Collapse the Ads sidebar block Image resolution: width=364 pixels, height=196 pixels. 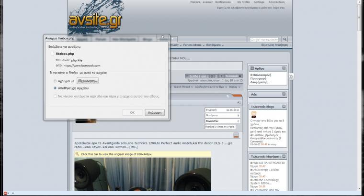[284, 94]
